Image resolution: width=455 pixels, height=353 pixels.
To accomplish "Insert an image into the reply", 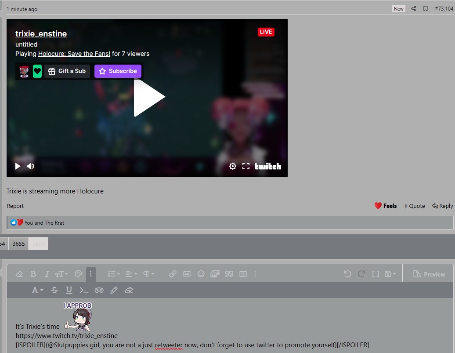I will (x=187, y=274).
